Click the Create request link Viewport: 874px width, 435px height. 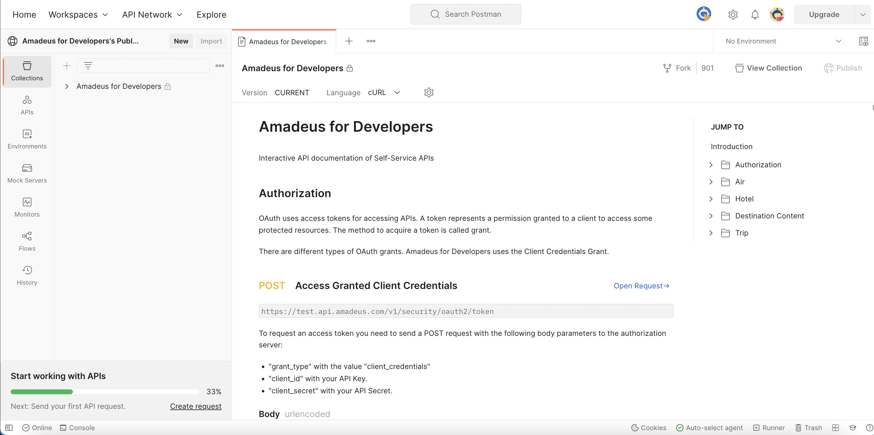(x=196, y=406)
